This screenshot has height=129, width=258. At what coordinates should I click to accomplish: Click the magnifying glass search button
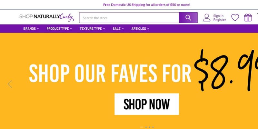(x=188, y=18)
